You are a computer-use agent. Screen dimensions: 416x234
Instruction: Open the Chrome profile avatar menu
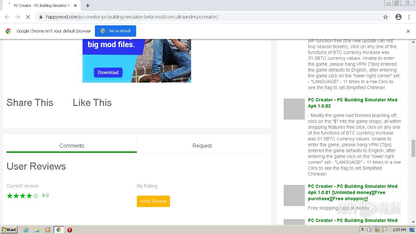pos(398,17)
